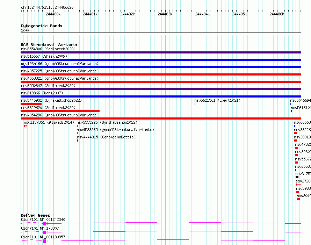The height and width of the screenshot is (245, 311).
Task: Open variant label nsv6554806 (Sedlazeck2020)
Action: (48, 49)
